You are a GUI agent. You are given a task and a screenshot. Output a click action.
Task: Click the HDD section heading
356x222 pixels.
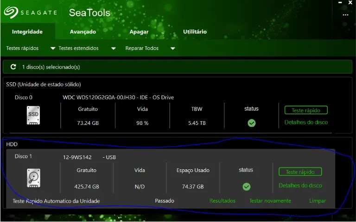12,144
